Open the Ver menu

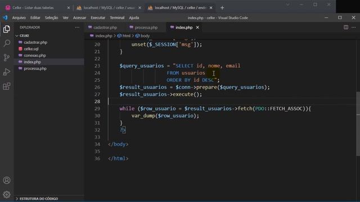click(x=66, y=17)
